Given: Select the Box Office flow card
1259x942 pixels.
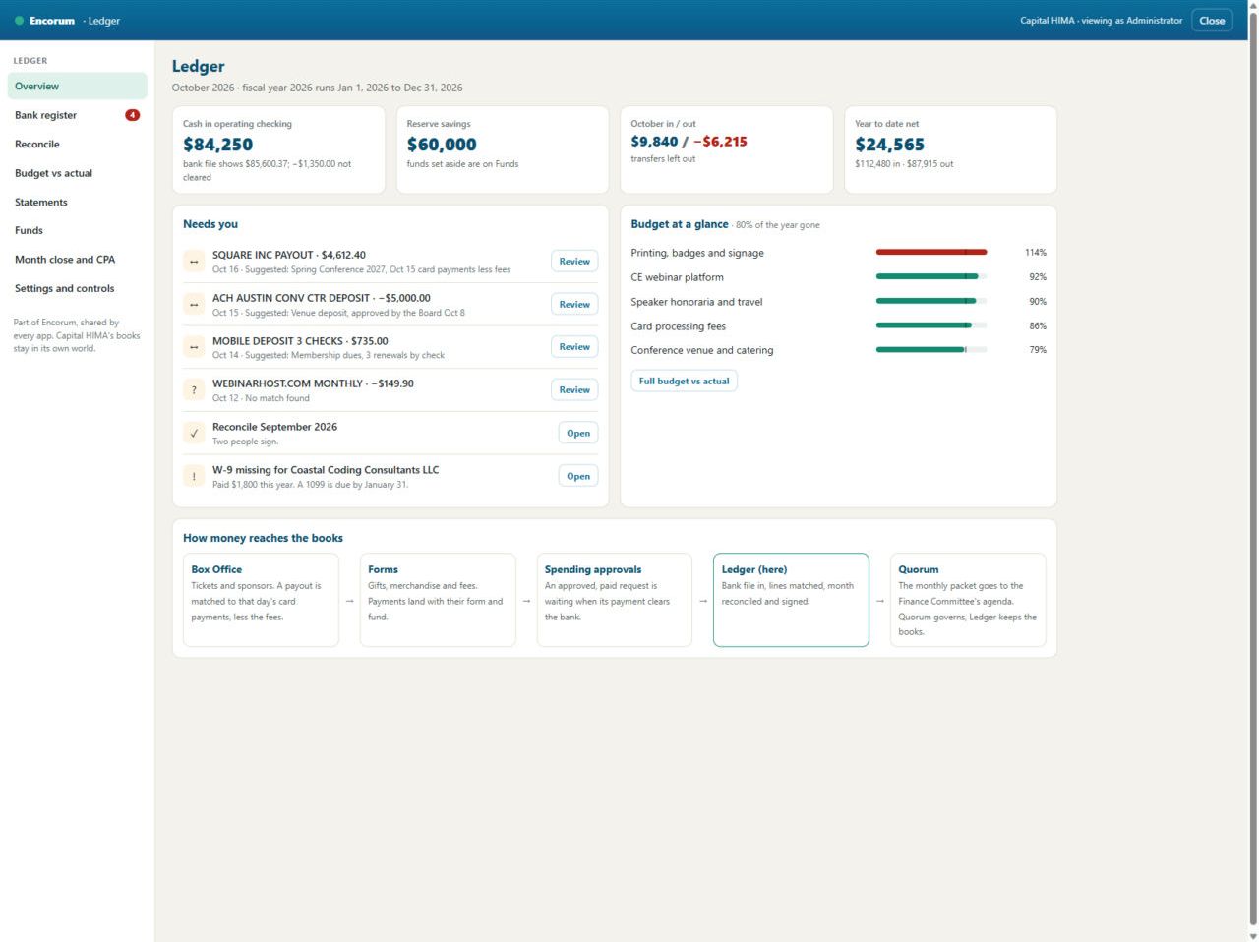Looking at the screenshot, I should [261, 600].
